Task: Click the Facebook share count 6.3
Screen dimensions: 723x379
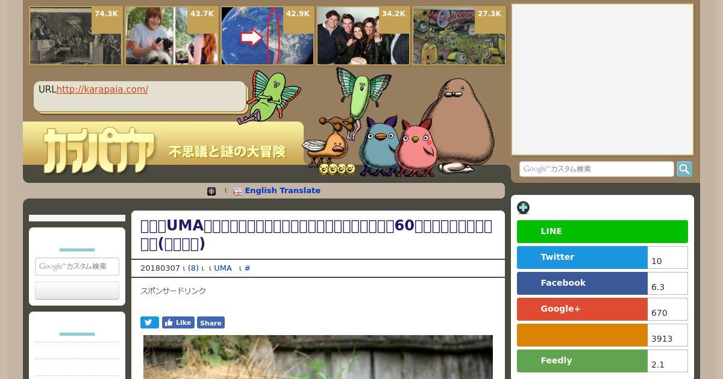Action: 668,283
